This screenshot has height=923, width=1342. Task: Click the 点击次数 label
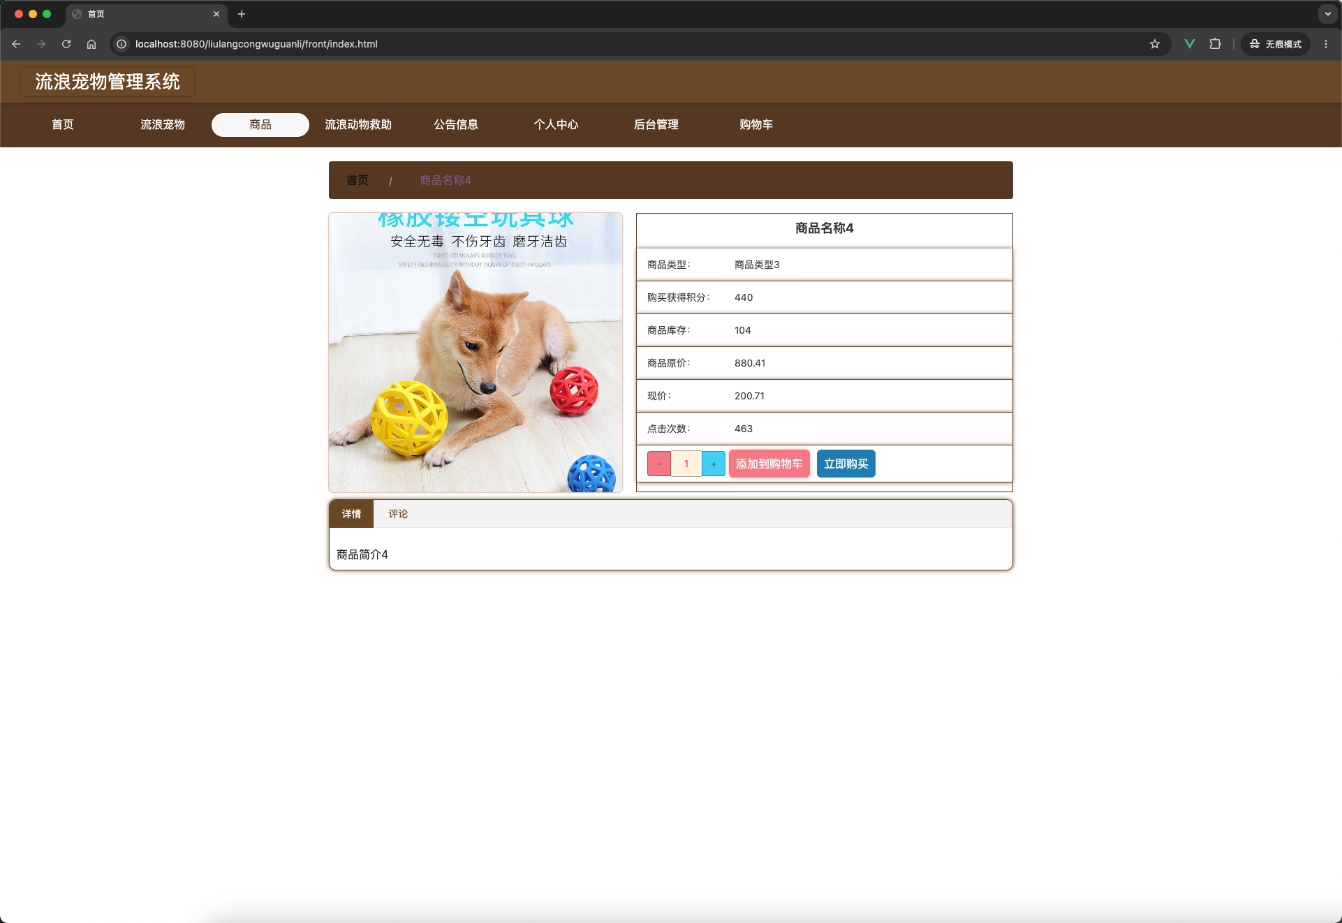[x=669, y=429]
